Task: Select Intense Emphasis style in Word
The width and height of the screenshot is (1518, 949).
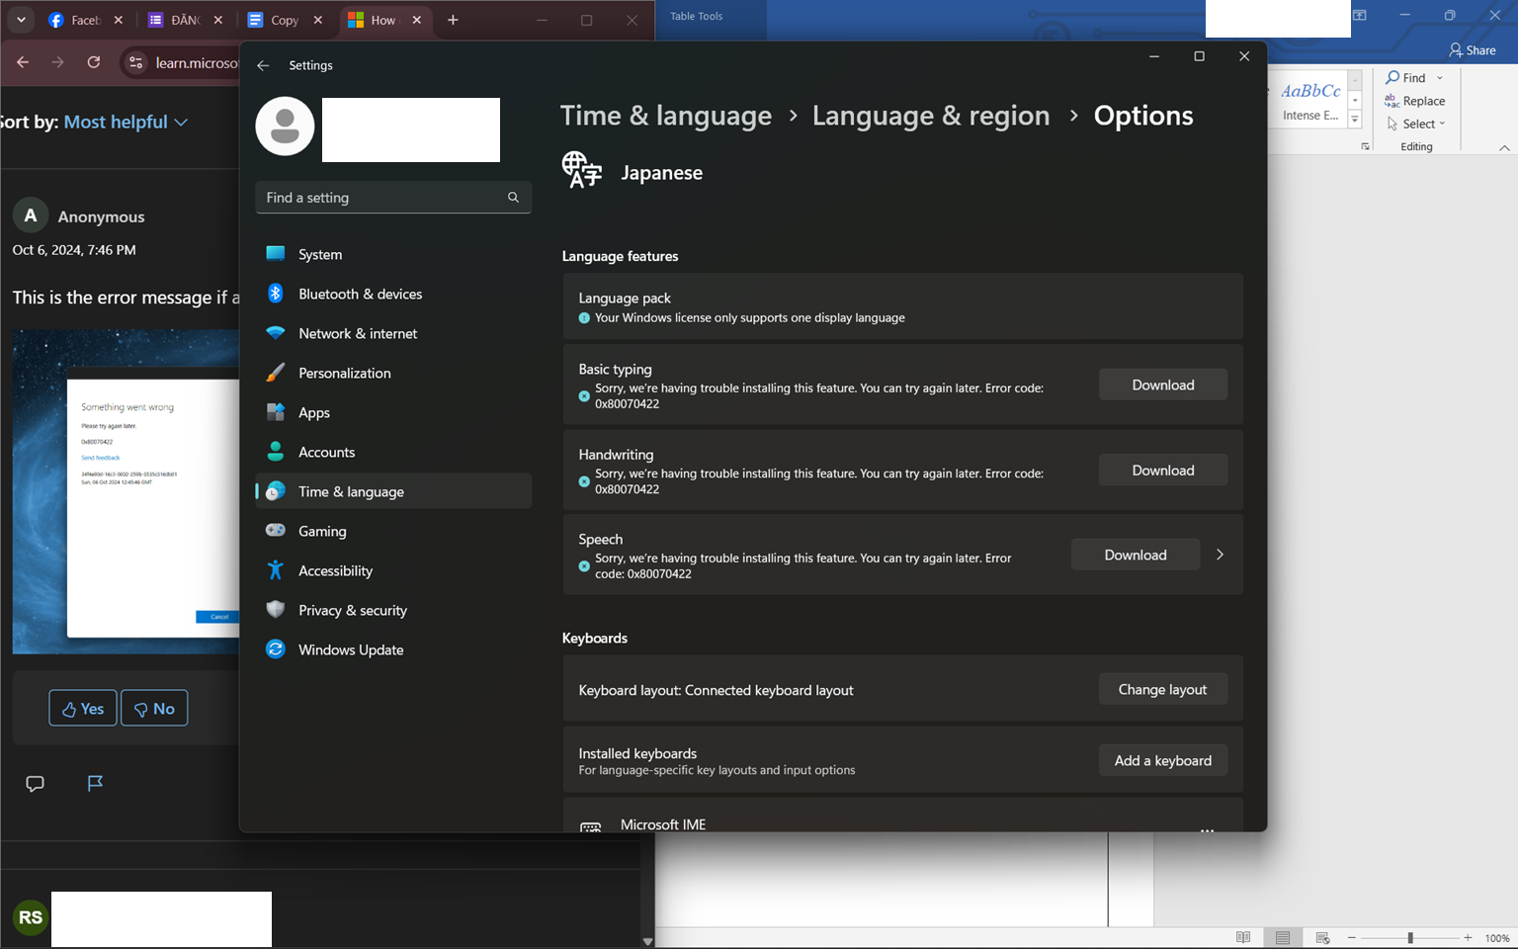Action: (x=1310, y=102)
